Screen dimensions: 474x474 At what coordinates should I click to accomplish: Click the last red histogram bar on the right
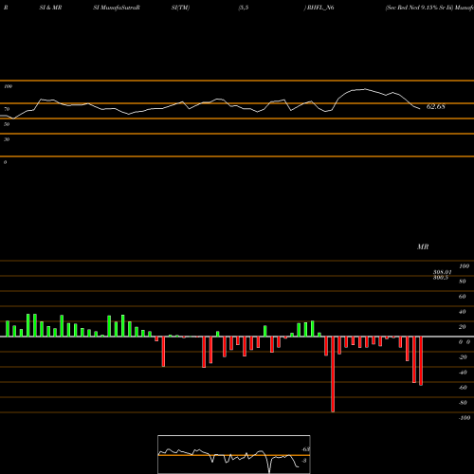[x=421, y=361]
